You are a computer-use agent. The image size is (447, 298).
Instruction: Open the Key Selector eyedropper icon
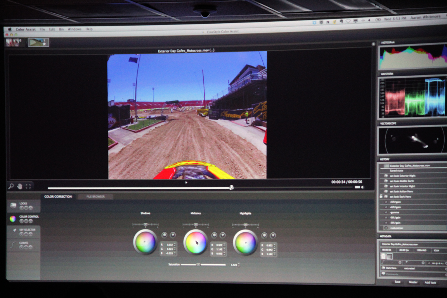pyautogui.click(x=14, y=230)
